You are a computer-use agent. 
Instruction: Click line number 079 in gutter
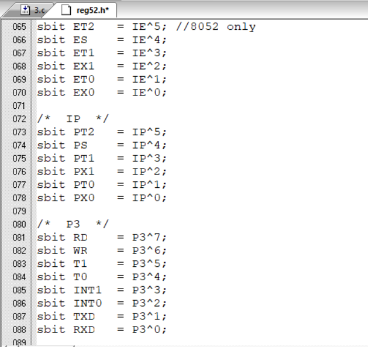pyautogui.click(x=19, y=211)
